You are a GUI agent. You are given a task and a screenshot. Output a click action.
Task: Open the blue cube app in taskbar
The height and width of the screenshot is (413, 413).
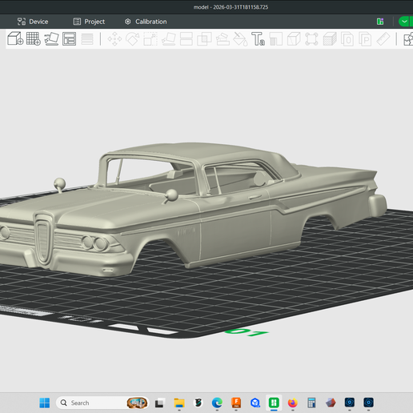point(255,403)
